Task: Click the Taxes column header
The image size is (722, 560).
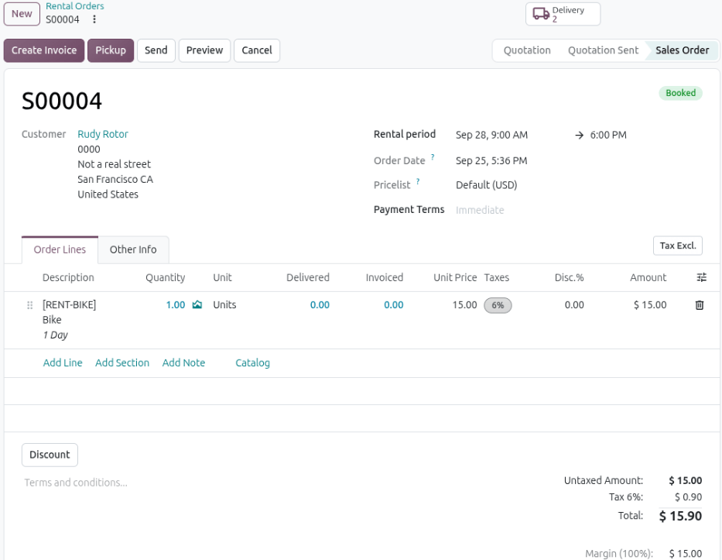Action: coord(496,277)
